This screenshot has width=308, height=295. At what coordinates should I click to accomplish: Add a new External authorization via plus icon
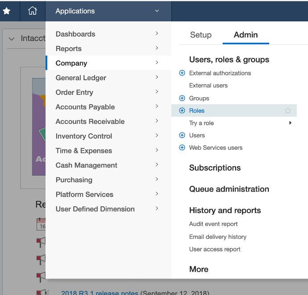click(182, 73)
